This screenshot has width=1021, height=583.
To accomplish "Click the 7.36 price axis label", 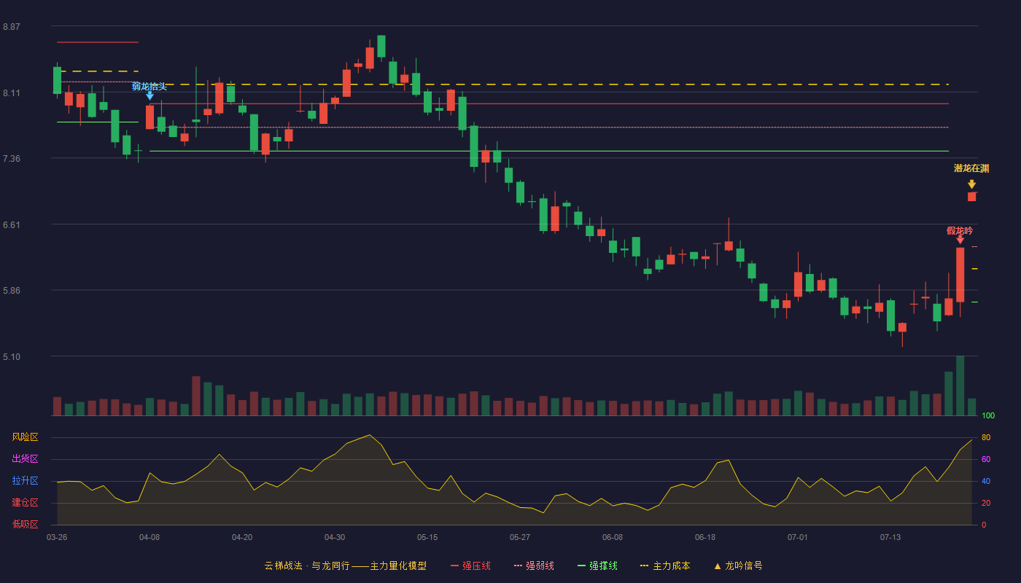I will (x=11, y=159).
